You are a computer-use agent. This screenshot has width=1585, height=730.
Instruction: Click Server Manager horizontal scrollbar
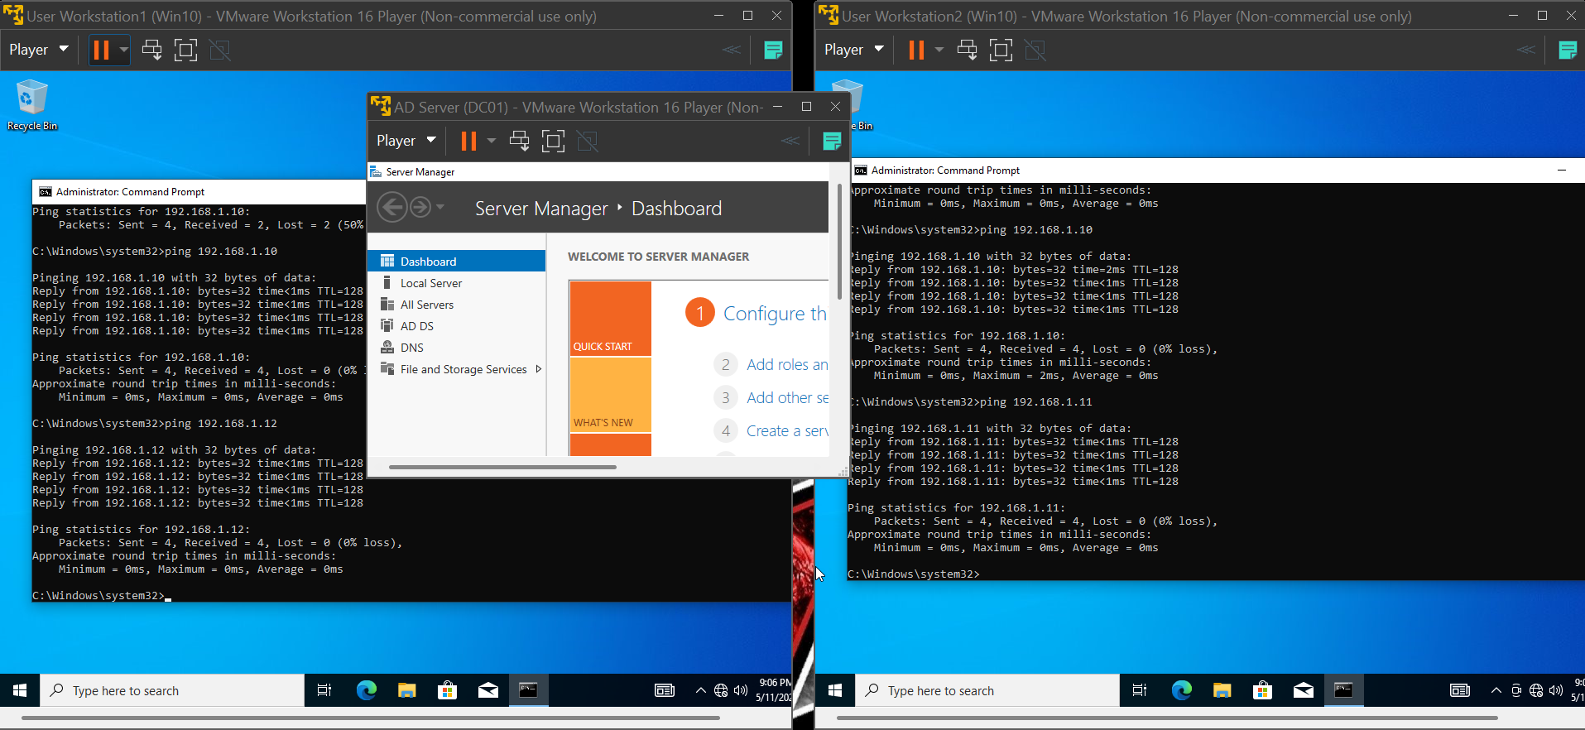click(502, 467)
